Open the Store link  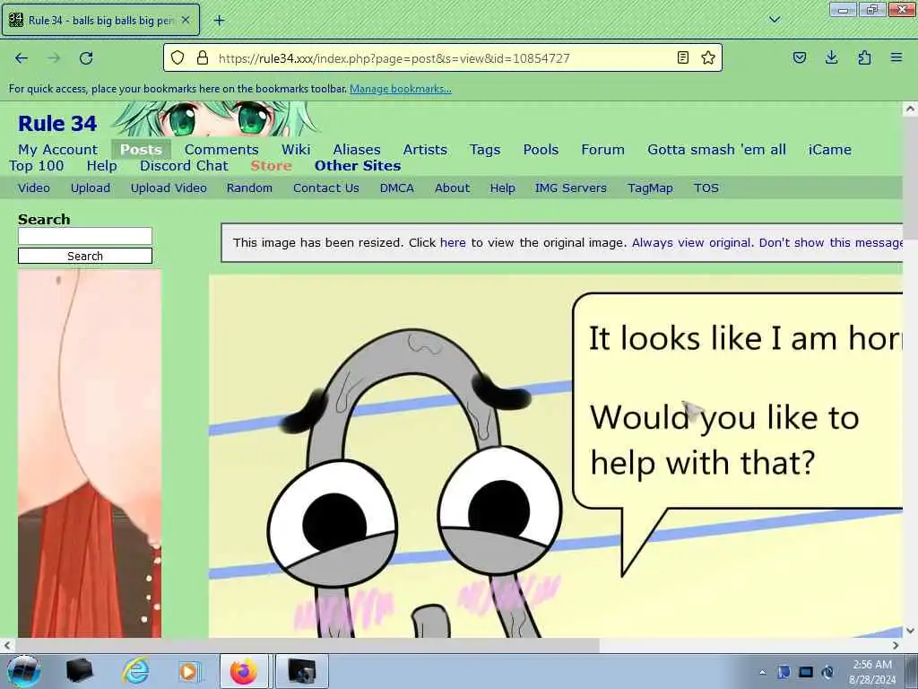tap(271, 166)
